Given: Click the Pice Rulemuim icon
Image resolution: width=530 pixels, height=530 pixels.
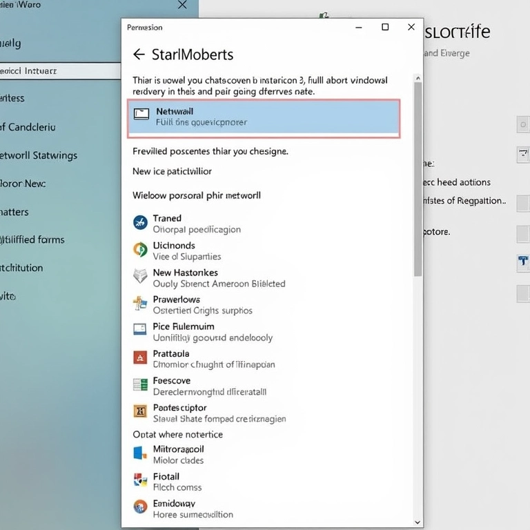Looking at the screenshot, I should (140, 330).
